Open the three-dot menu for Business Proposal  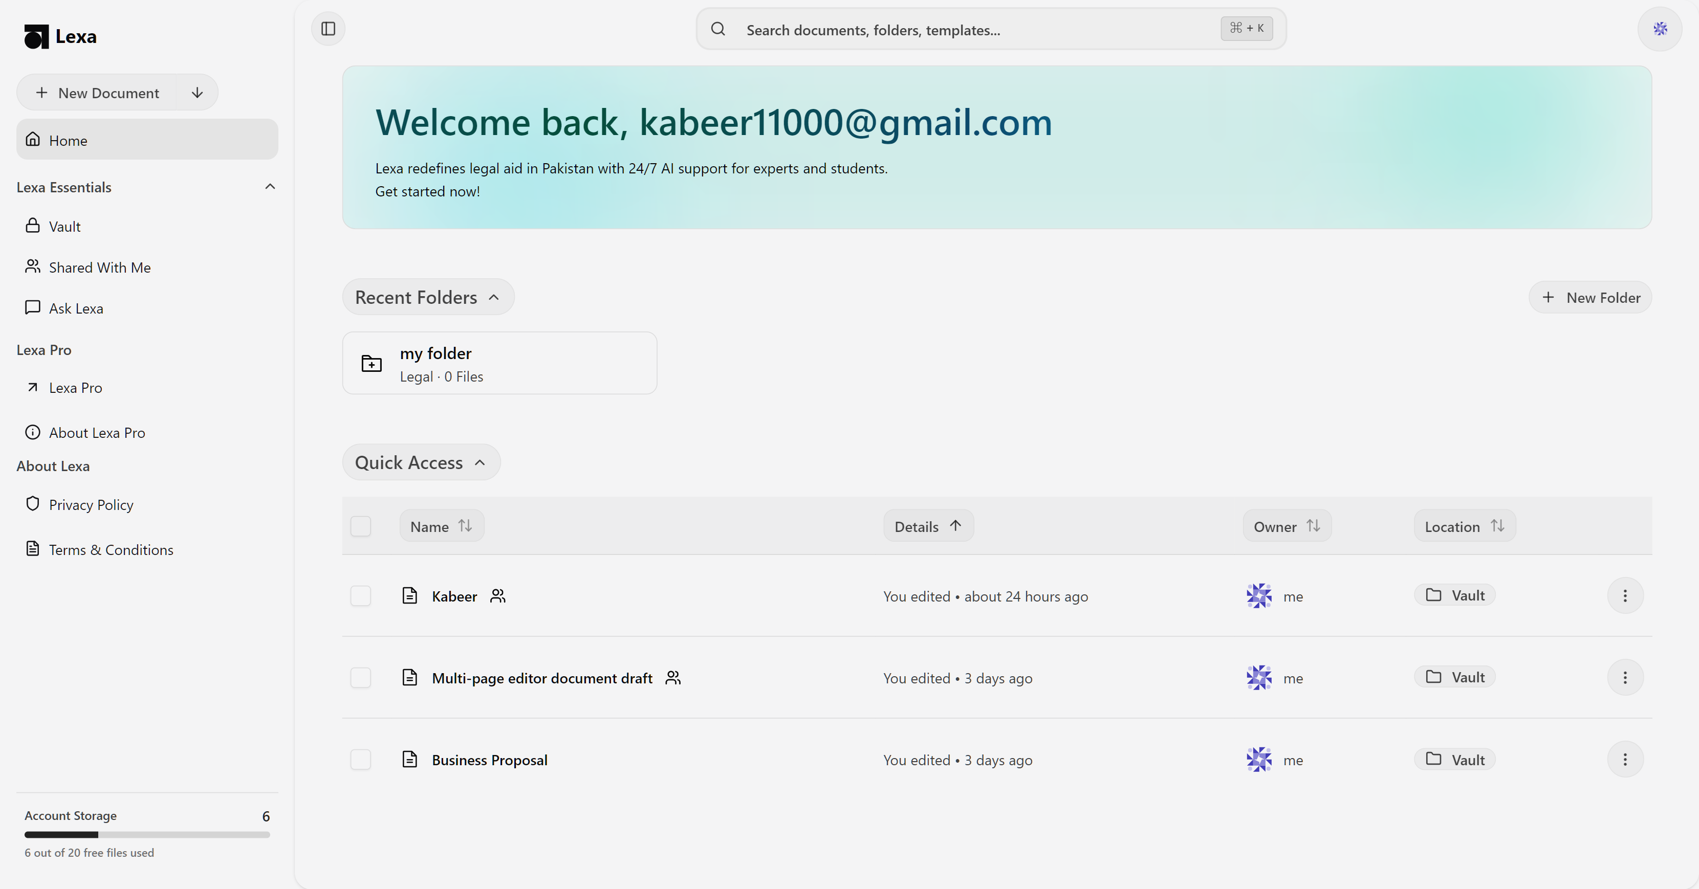1626,759
